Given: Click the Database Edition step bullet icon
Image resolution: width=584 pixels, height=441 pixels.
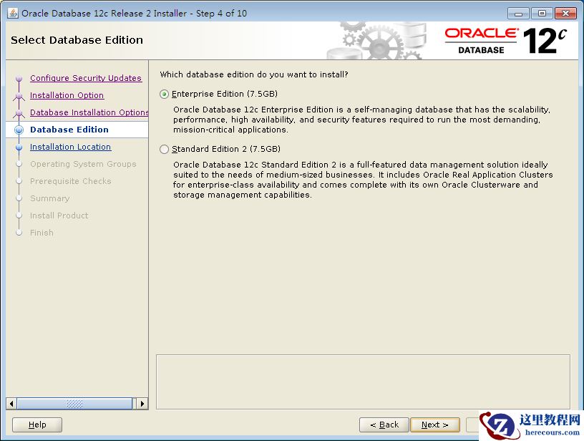Looking at the screenshot, I should pyautogui.click(x=19, y=130).
